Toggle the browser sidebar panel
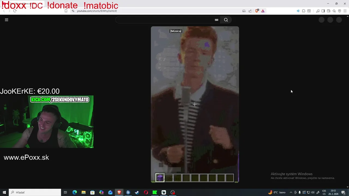 pyautogui.click(x=323, y=11)
